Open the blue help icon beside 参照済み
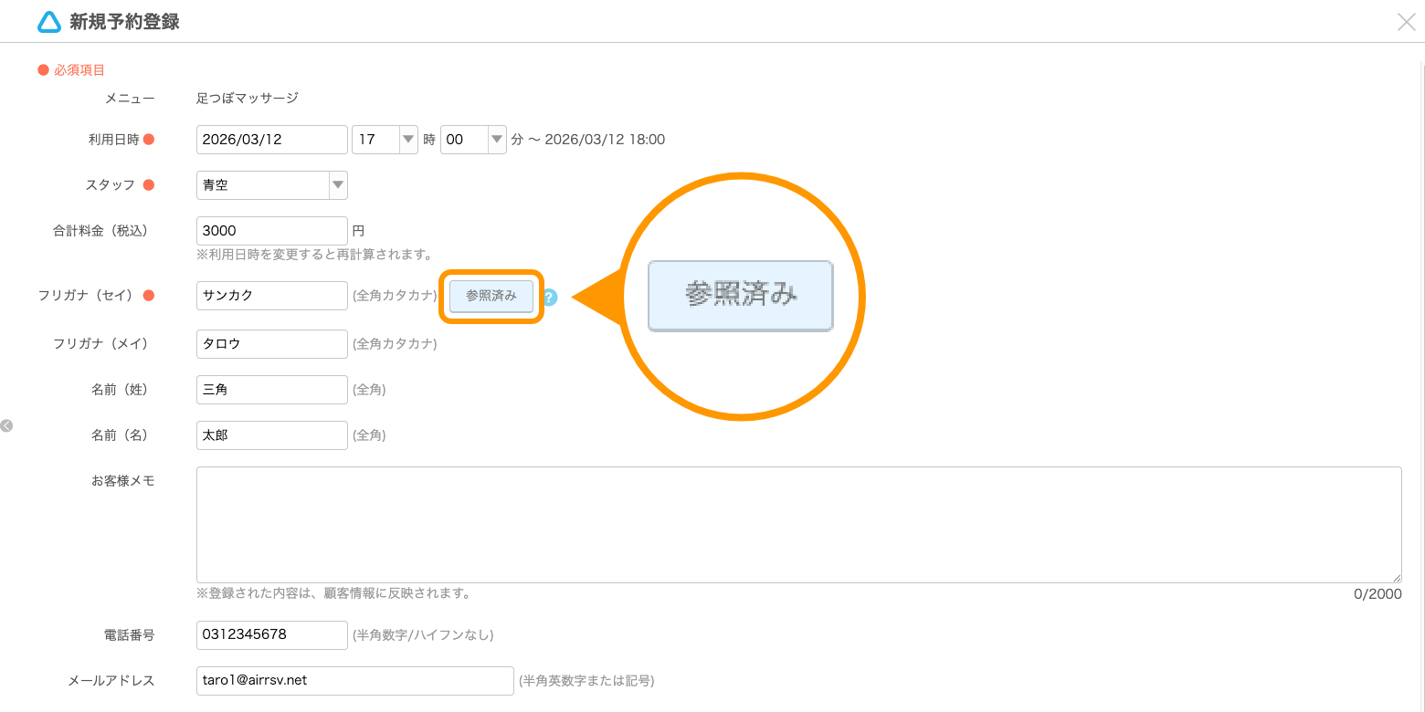This screenshot has height=712, width=1425. point(547,297)
